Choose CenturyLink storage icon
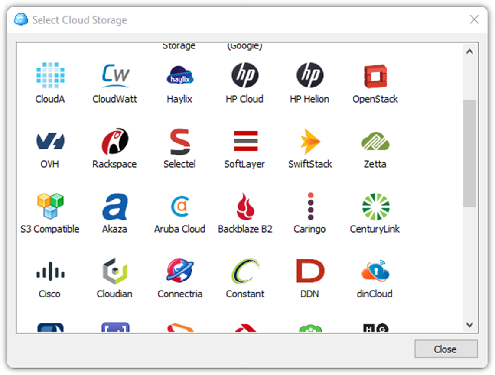Screen dimensions: 495x375 click(376, 207)
